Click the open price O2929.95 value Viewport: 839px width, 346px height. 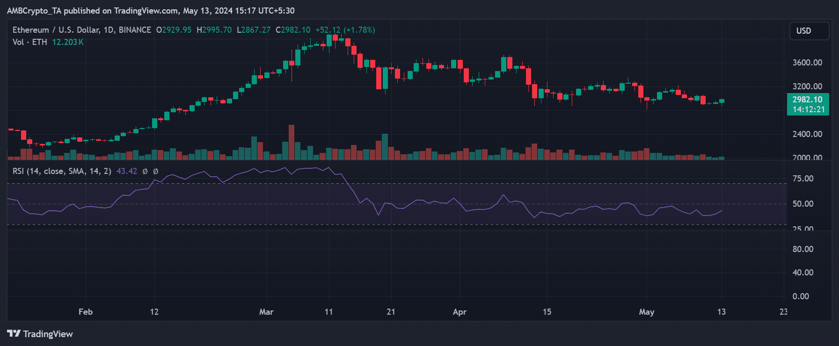174,30
